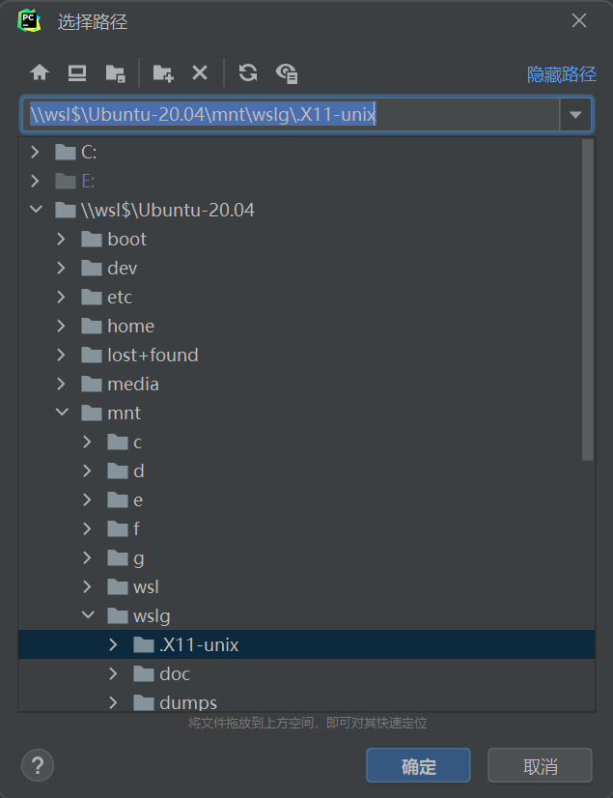Expand the lost+found folder

tap(61, 355)
